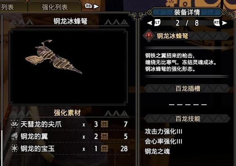Click the RT button icon

pos(216,22)
